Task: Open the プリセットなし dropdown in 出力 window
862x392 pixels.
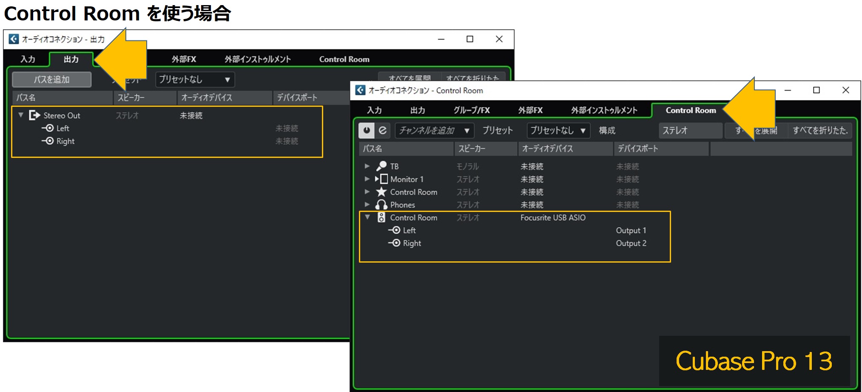Action: pos(195,80)
